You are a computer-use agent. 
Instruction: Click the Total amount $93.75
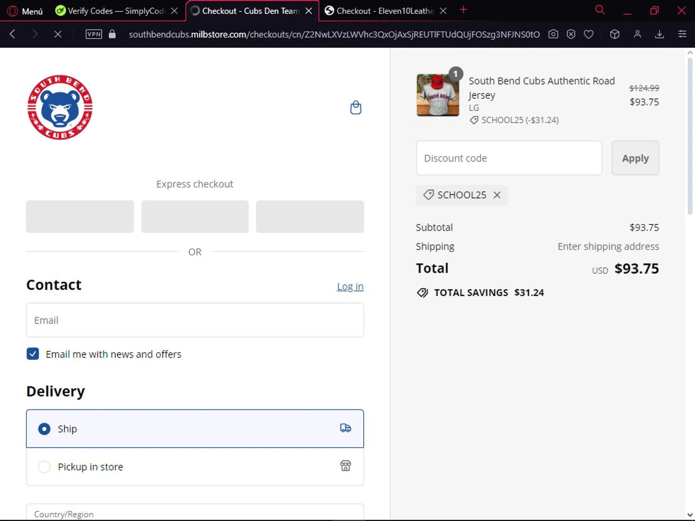click(637, 269)
